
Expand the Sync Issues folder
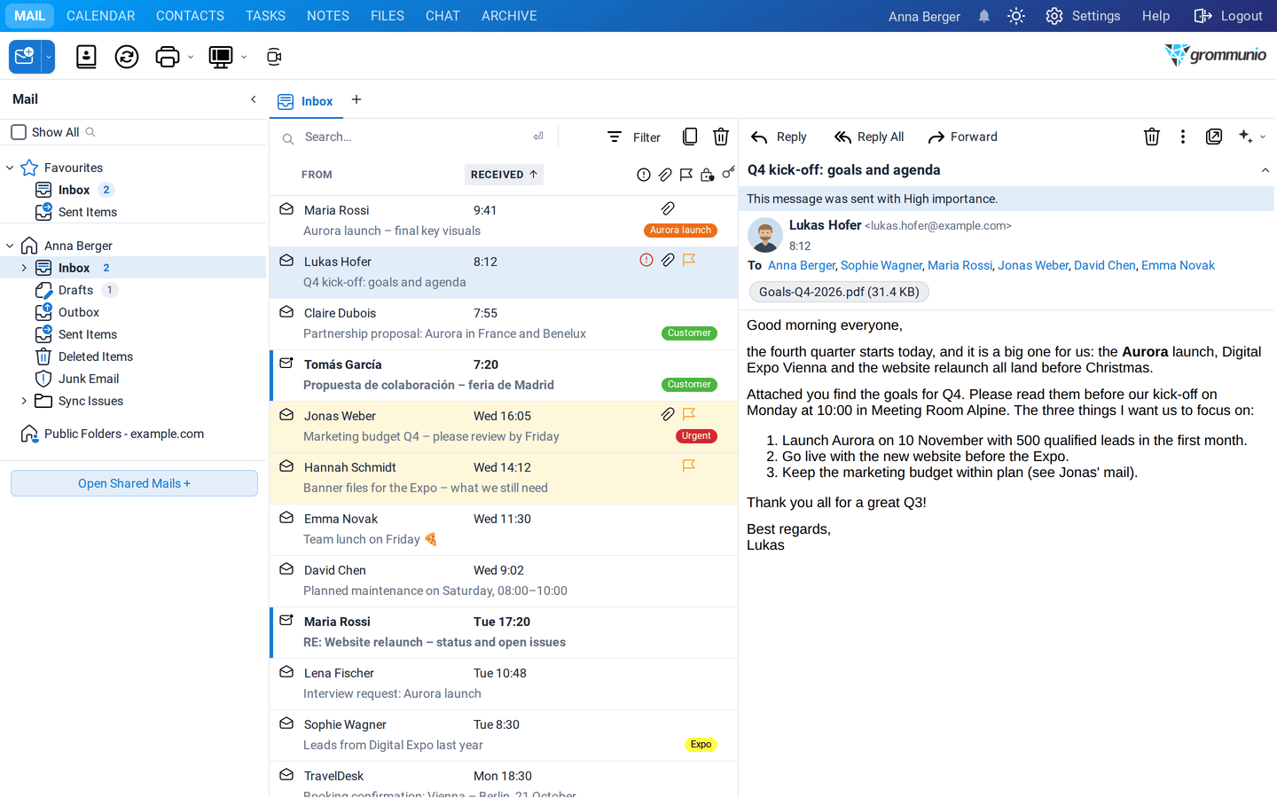click(24, 401)
